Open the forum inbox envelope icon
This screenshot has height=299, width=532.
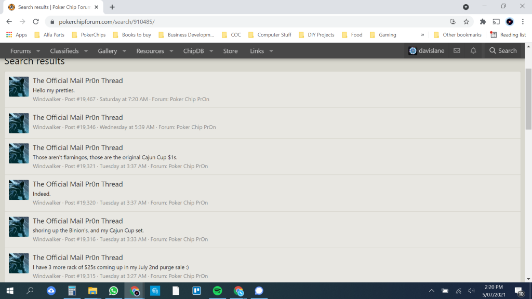(457, 51)
